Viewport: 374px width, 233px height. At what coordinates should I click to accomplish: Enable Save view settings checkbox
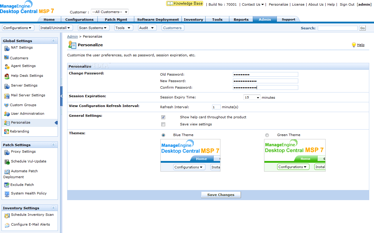[x=163, y=125]
